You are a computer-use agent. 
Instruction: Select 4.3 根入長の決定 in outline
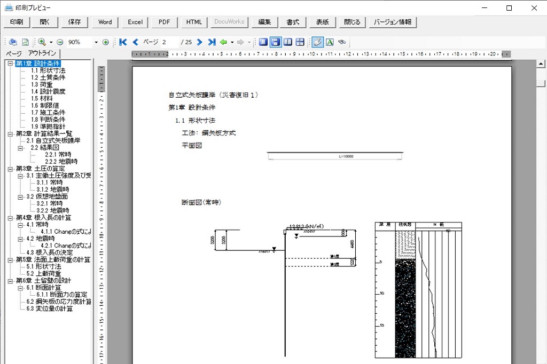tap(50, 252)
